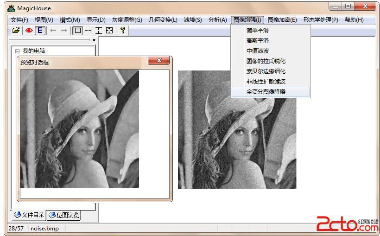Choose 全变分图像降噪 menu entry

pos(271,92)
